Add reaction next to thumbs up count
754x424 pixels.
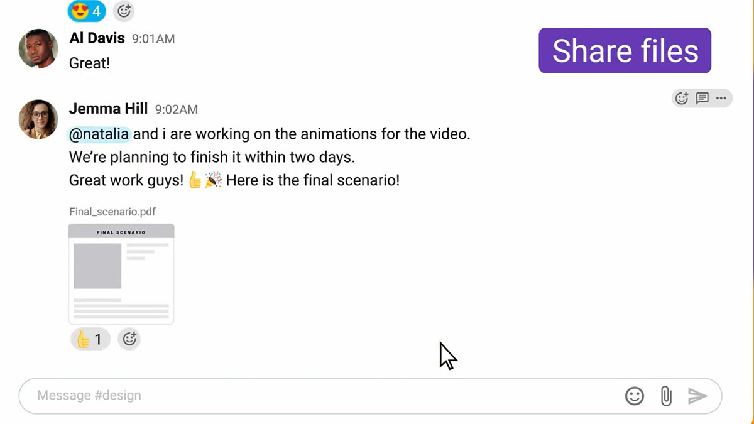[129, 339]
